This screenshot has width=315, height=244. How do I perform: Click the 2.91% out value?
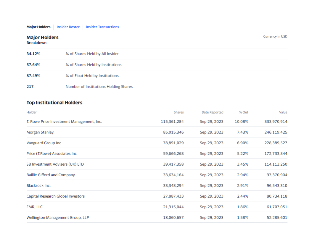[243, 186]
